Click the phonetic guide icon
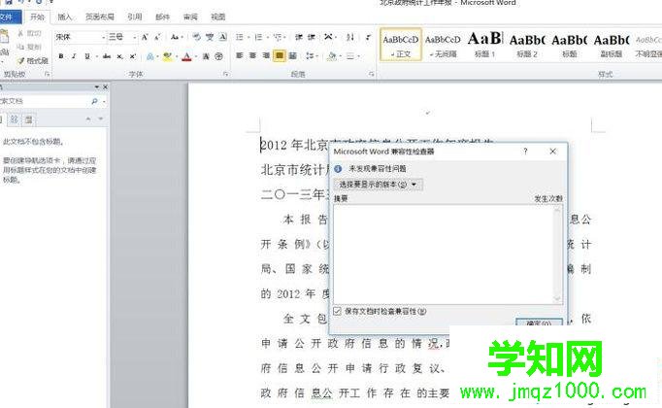Screen dimensions: 662x408 click(210, 37)
